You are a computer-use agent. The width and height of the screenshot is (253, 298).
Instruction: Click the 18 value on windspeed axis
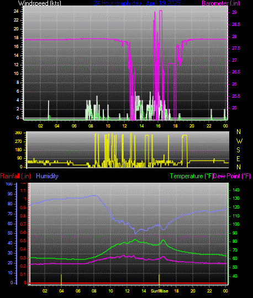pos(16,38)
